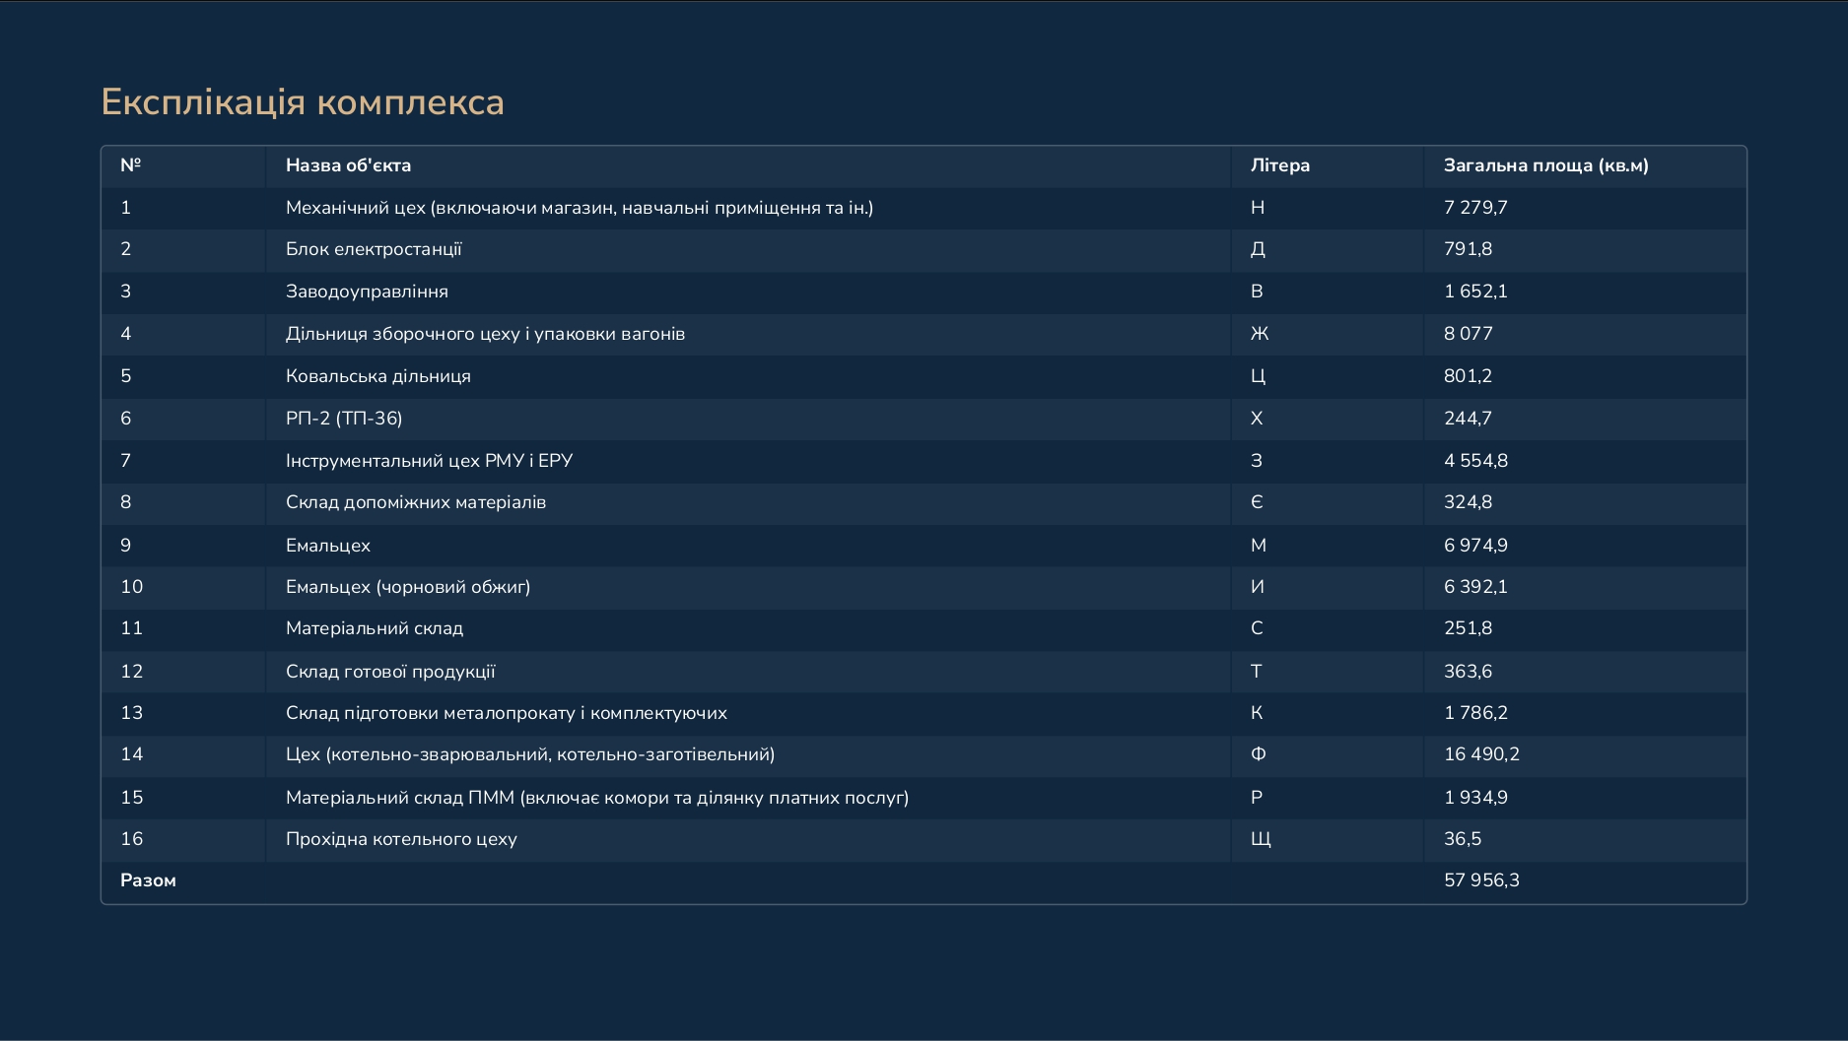Click letter 'Ц' in the Літера column
Screen dimensions: 1848x1041
1258,377
